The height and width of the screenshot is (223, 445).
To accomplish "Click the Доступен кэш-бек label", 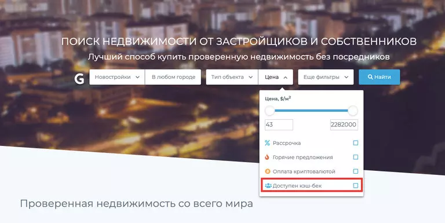I will [x=297, y=186].
